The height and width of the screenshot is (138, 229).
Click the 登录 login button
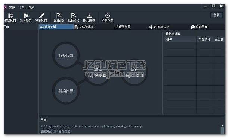pyautogui.click(x=216, y=15)
